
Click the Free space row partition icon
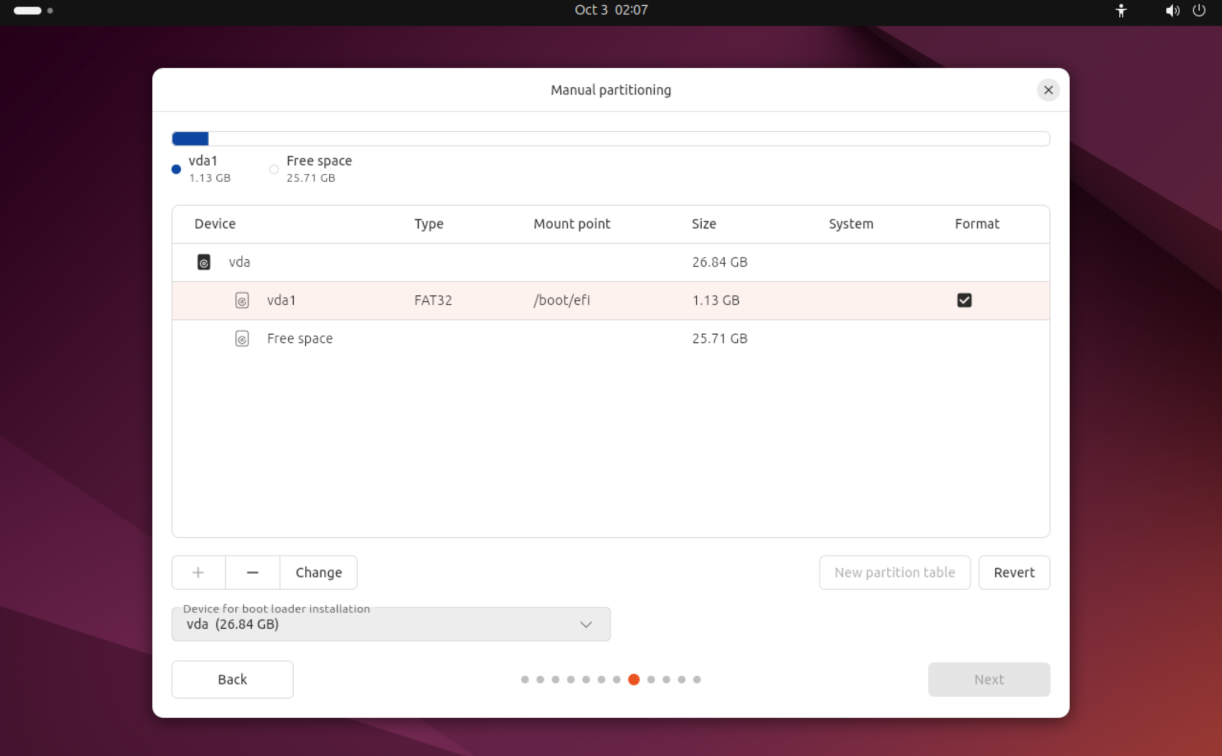point(242,338)
